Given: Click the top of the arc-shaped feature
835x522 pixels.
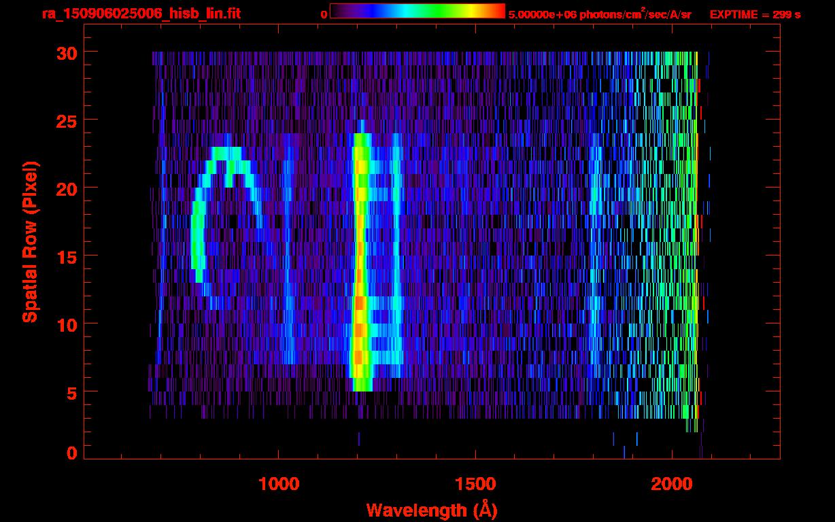Looking at the screenshot, I should pos(227,152).
